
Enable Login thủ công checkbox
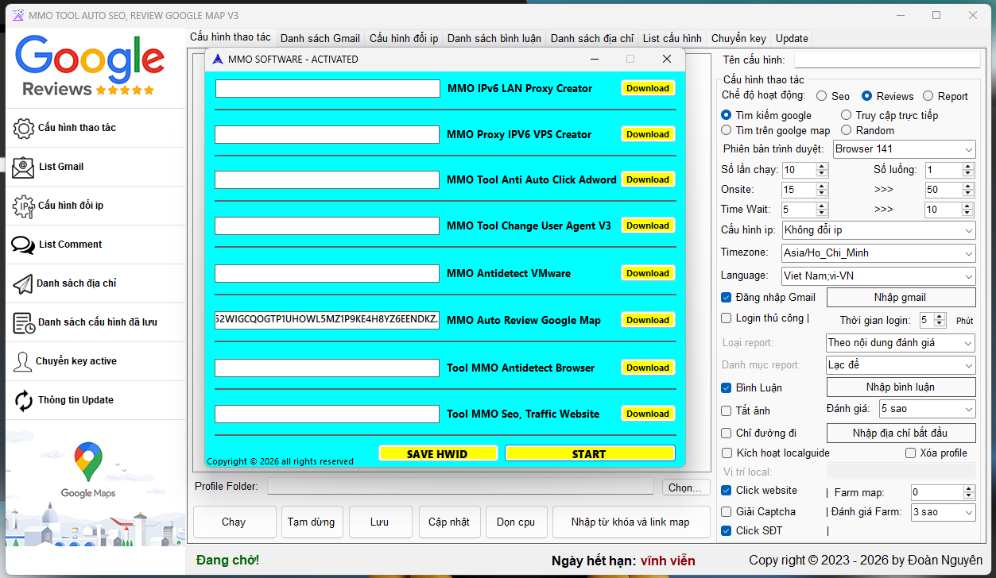[x=727, y=318]
